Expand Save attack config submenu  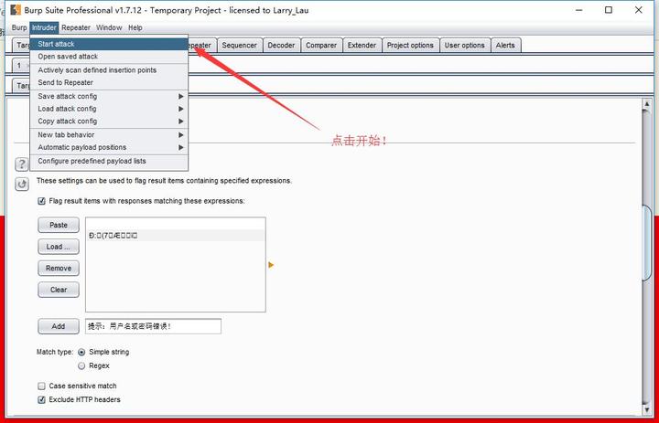tap(109, 96)
